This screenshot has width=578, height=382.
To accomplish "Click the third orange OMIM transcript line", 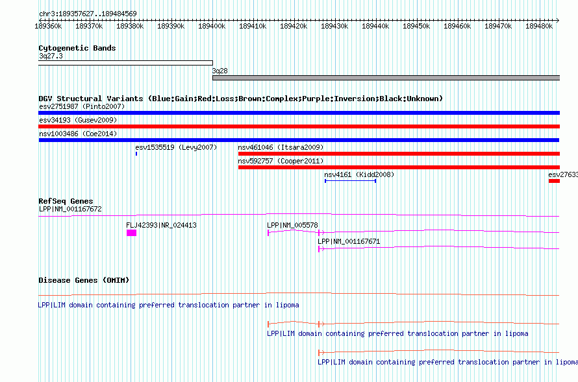I will [x=438, y=352].
